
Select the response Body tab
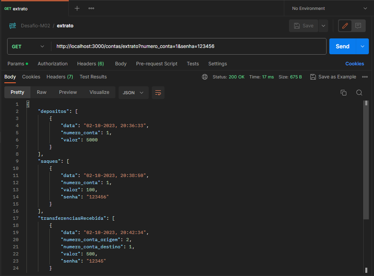tap(10, 77)
